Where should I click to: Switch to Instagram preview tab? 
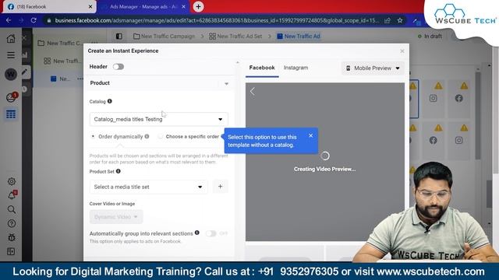[296, 68]
